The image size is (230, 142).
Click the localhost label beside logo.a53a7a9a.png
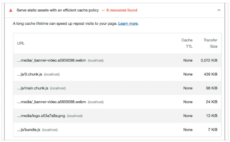pos(75,116)
